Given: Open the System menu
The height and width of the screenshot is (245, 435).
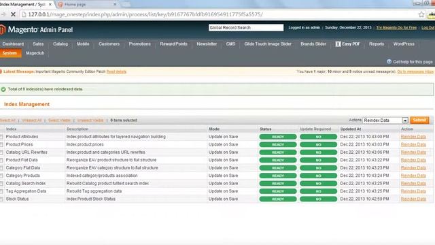Looking at the screenshot, I should (x=10, y=53).
